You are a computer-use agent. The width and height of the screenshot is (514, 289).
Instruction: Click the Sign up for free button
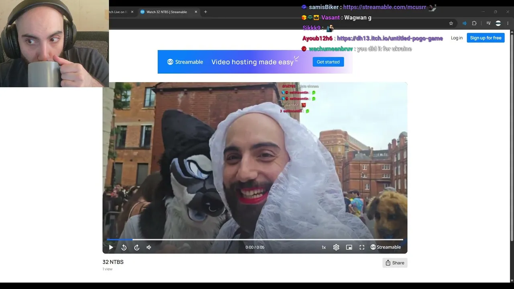coord(485,38)
